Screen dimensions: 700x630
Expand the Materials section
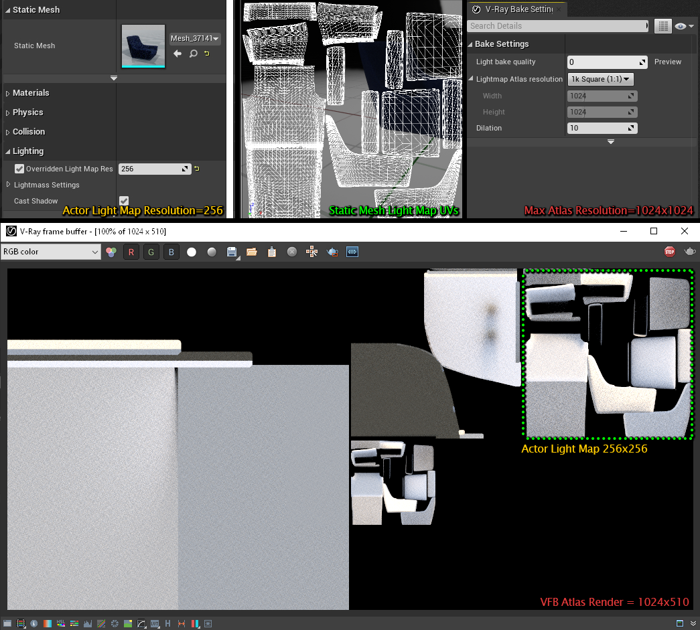click(7, 93)
